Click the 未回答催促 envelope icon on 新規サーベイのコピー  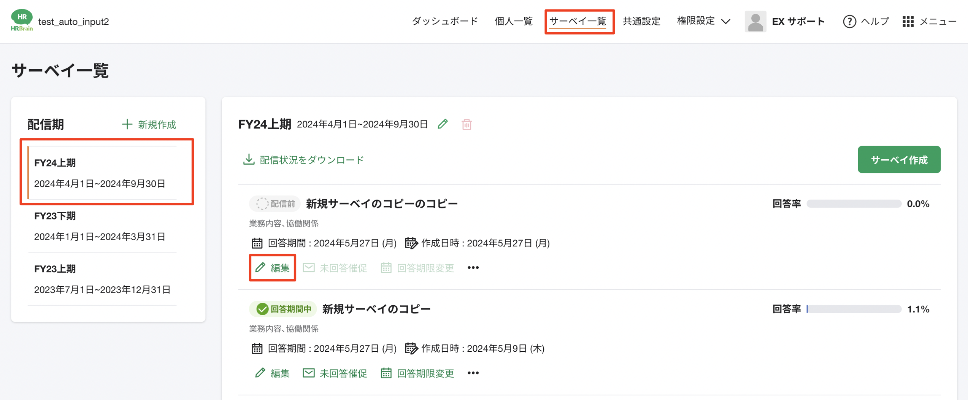coord(308,373)
